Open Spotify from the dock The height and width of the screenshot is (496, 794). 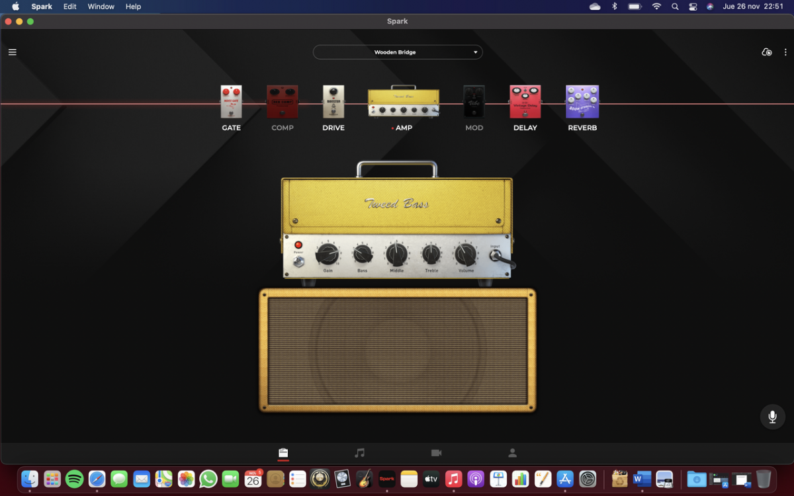pos(75,479)
